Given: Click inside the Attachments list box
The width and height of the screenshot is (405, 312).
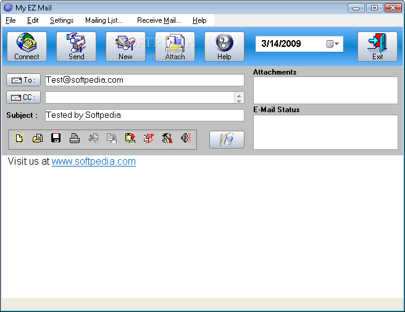Looking at the screenshot, I should tap(325, 90).
